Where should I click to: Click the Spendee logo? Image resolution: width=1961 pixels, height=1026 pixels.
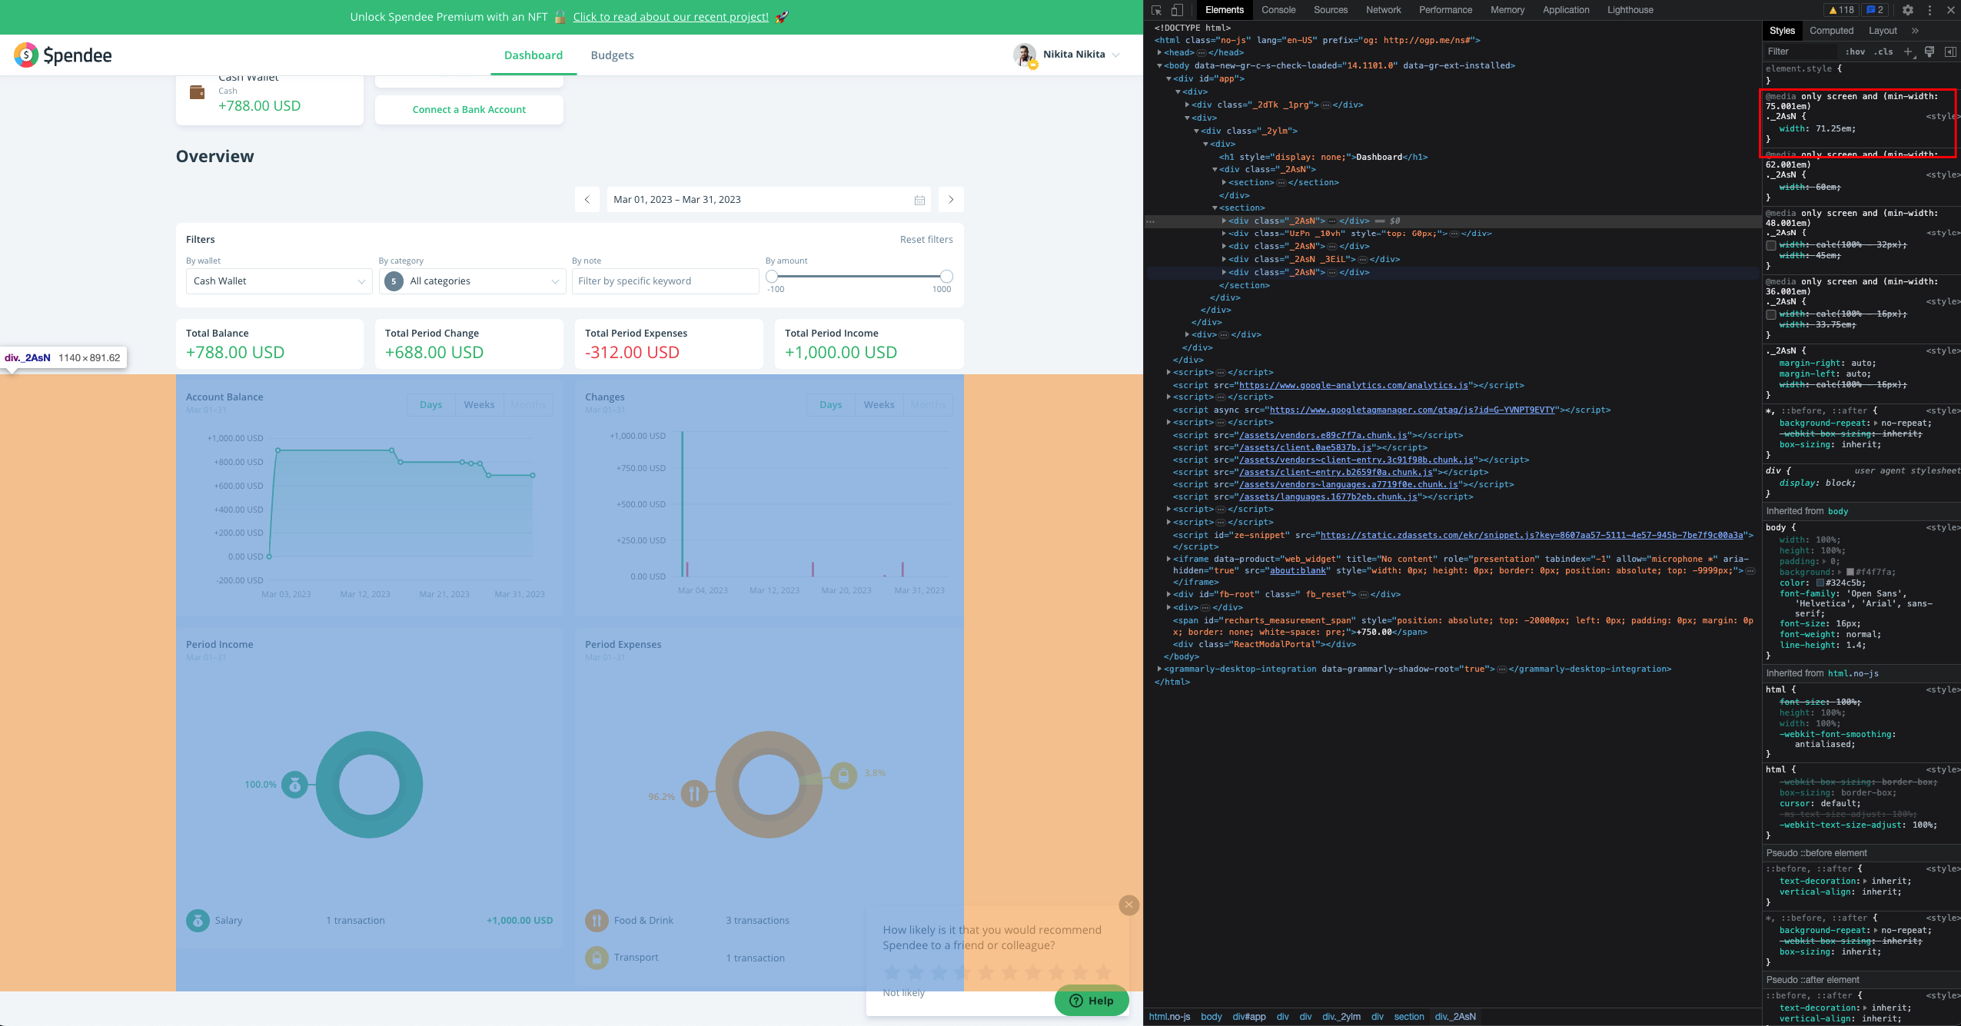(x=63, y=55)
